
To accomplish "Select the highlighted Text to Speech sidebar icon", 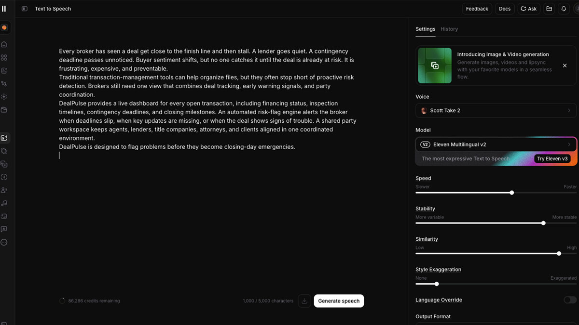I will click(4, 138).
